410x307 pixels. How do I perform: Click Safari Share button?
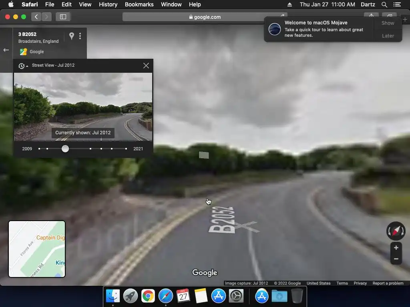pos(371,16)
